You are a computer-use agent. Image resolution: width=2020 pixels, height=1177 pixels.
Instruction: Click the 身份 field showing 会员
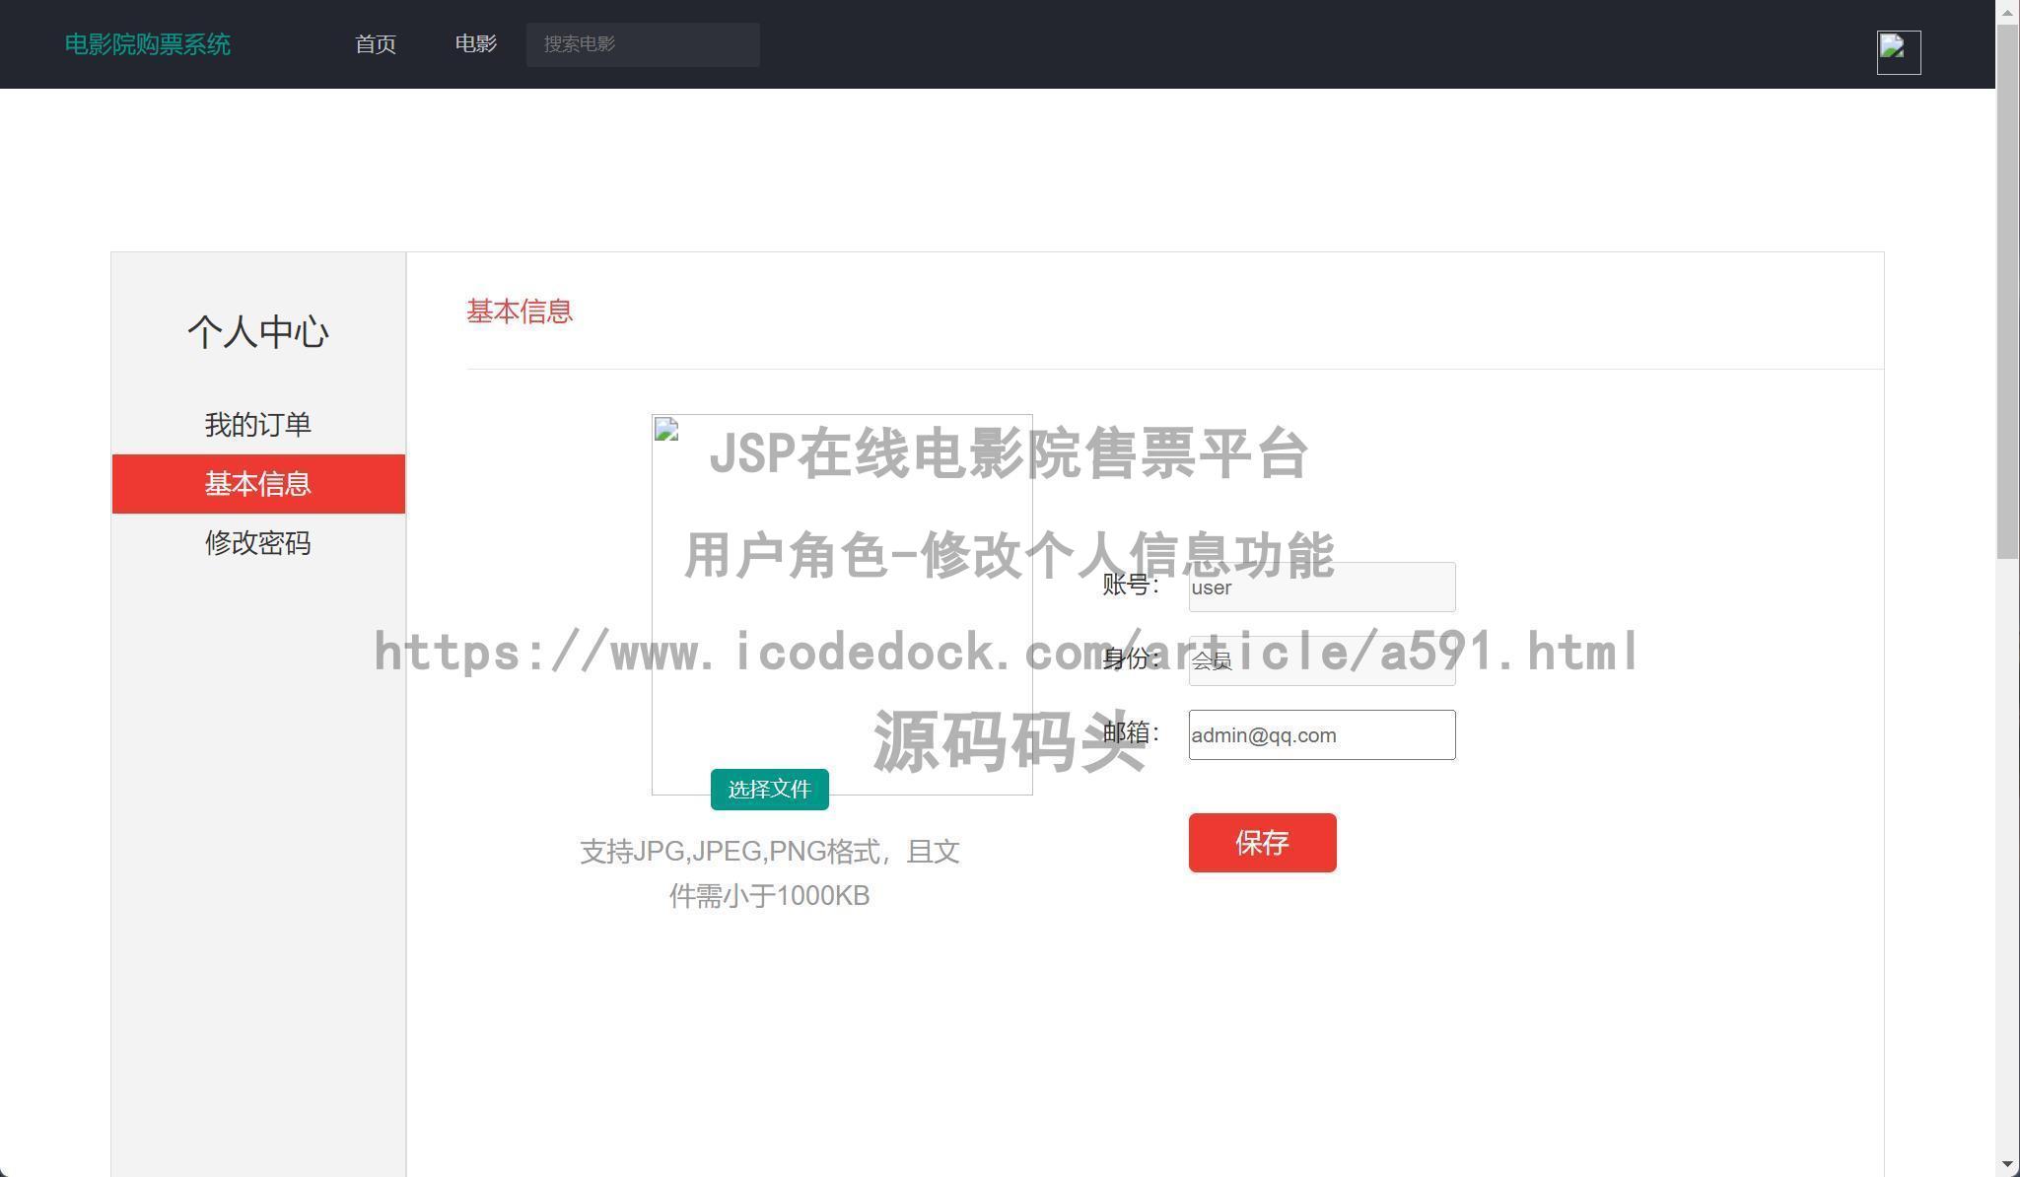coord(1321,660)
